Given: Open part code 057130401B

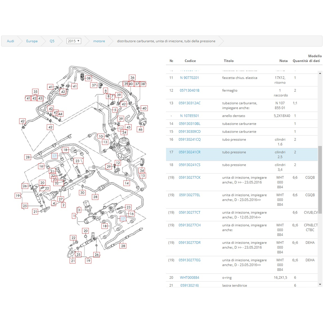Looking at the screenshot, I should coord(190,90).
